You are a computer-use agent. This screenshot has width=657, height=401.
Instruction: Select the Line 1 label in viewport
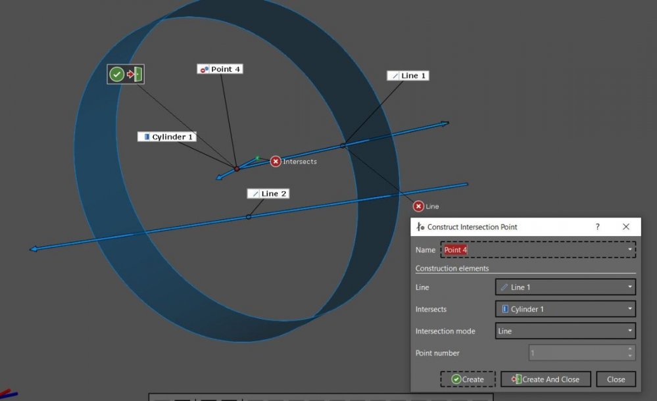tap(408, 76)
